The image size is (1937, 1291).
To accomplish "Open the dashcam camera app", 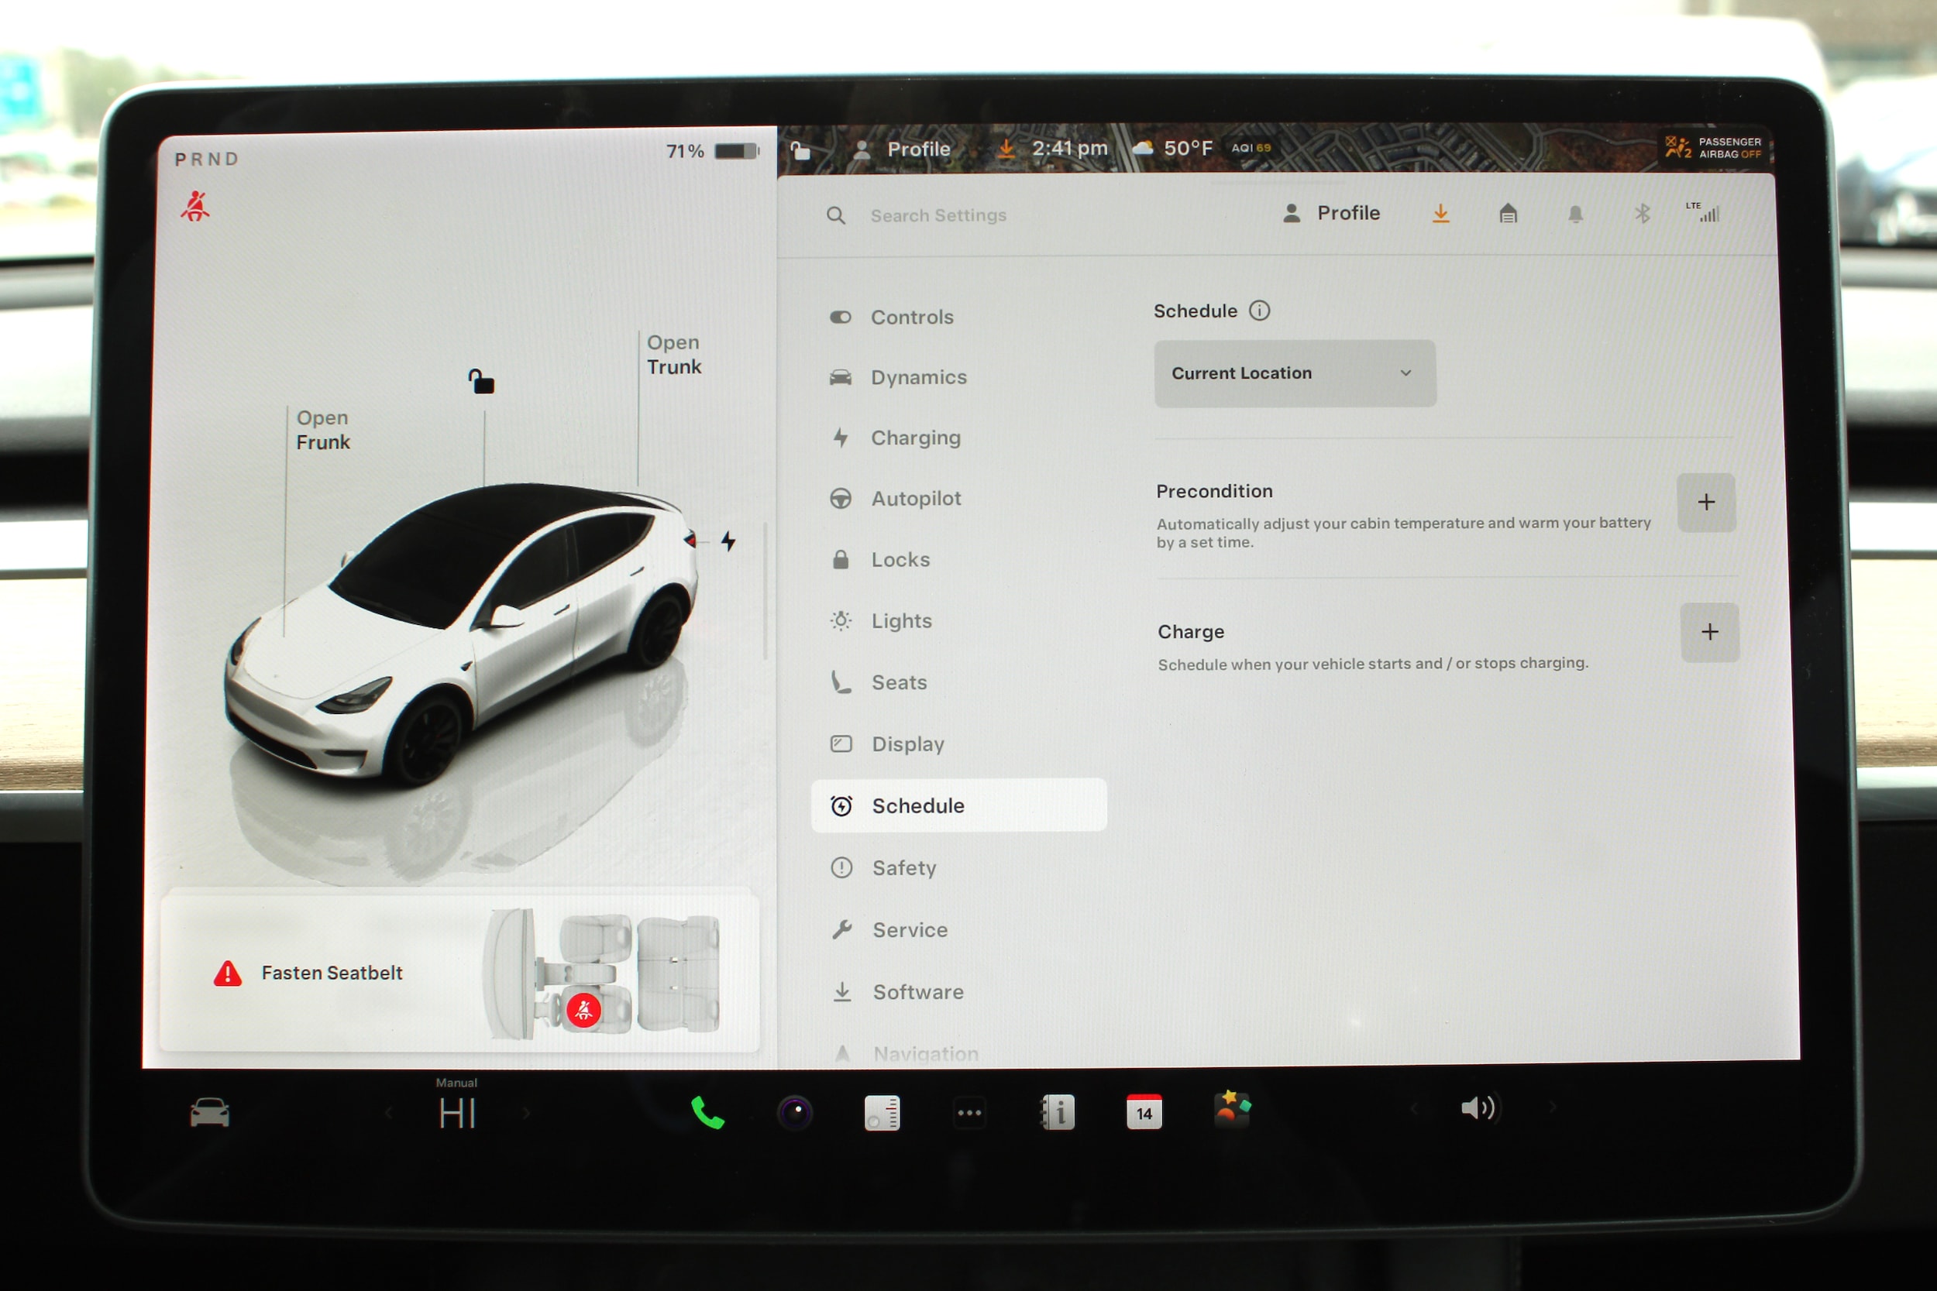I will (x=795, y=1113).
